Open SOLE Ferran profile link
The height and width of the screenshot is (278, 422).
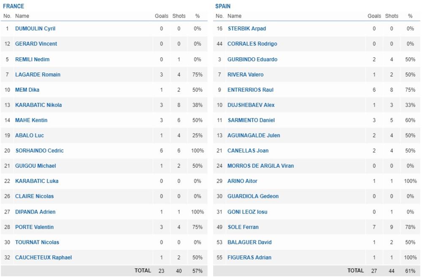click(243, 227)
